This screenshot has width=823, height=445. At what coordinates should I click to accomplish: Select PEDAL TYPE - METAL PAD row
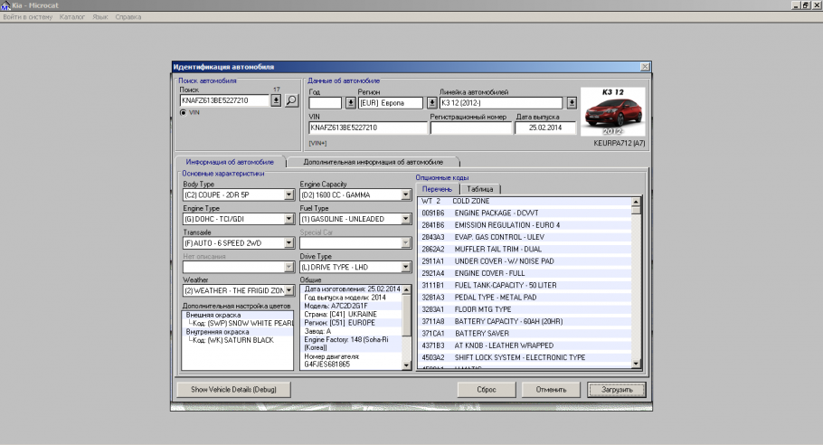525,298
